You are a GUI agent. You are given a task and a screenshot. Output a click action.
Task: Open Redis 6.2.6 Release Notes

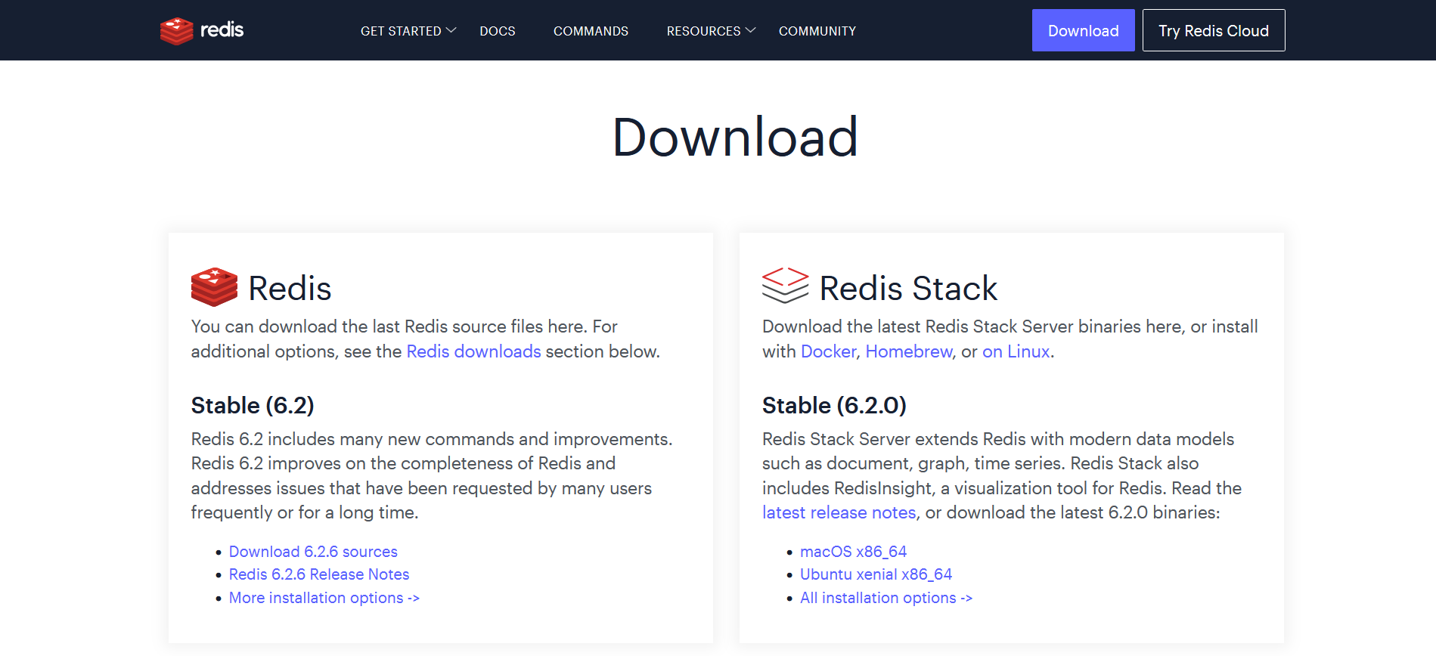point(319,574)
